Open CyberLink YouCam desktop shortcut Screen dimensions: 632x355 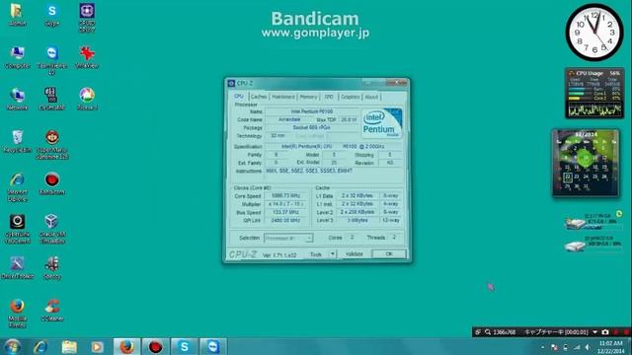18,229
